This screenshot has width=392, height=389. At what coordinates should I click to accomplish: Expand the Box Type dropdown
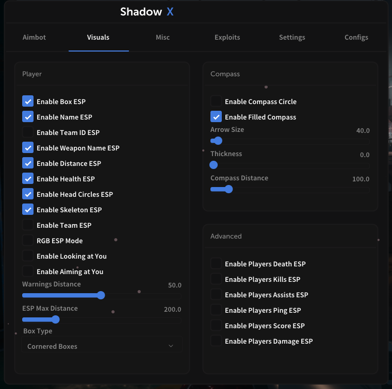tap(101, 346)
